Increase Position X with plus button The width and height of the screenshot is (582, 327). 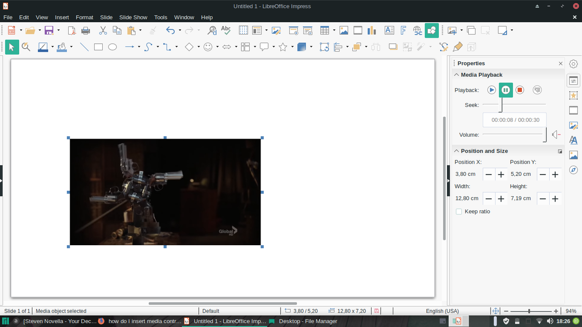pyautogui.click(x=501, y=174)
